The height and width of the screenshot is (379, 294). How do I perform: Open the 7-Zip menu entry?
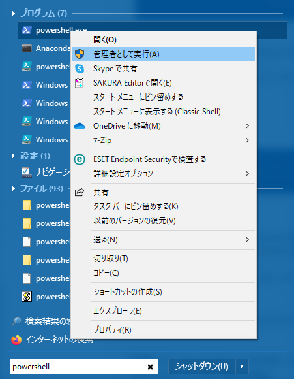pyautogui.click(x=164, y=140)
